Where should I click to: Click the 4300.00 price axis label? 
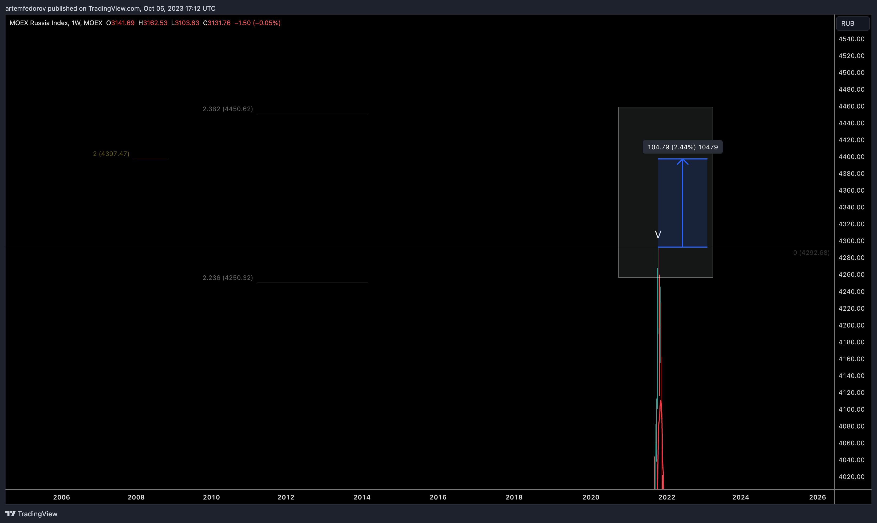851,241
